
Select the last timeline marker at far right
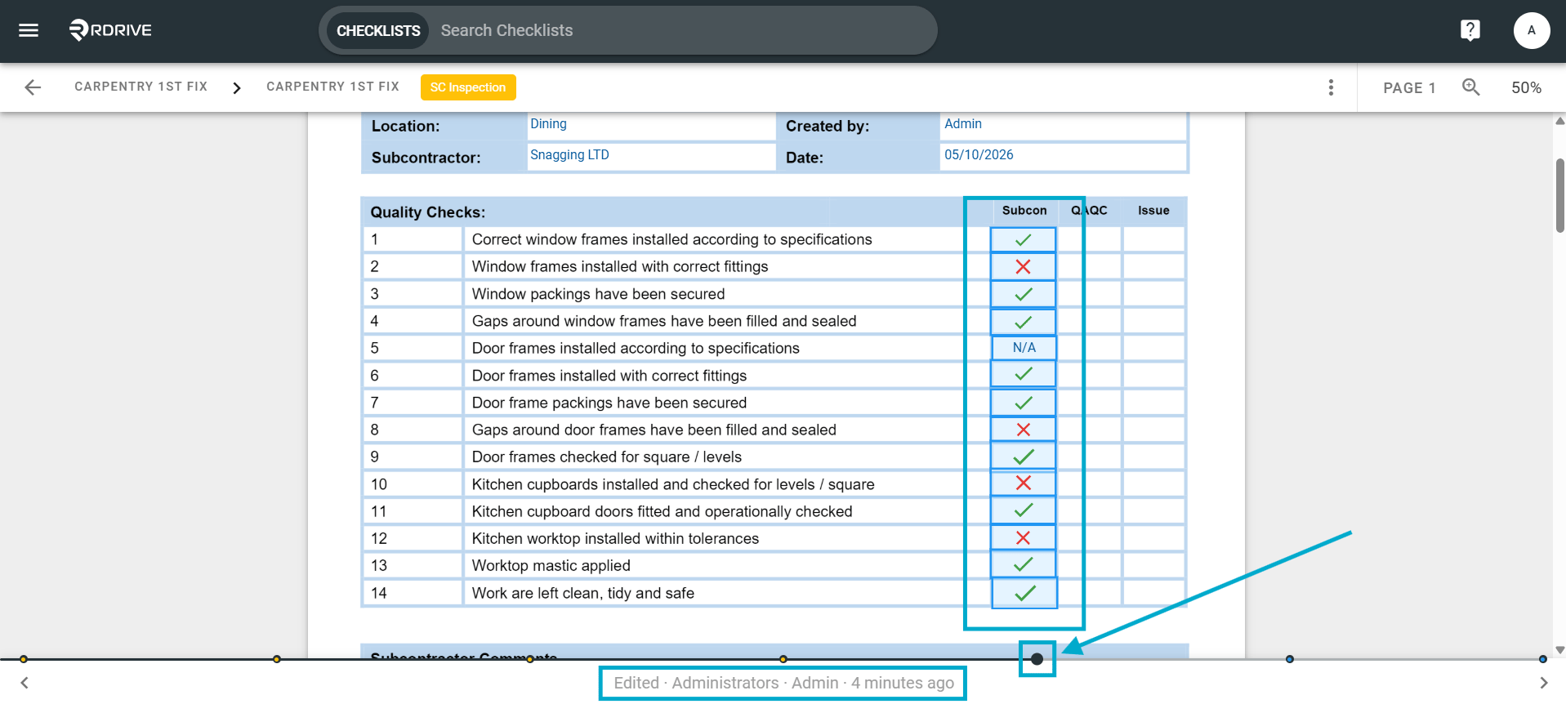click(1542, 659)
